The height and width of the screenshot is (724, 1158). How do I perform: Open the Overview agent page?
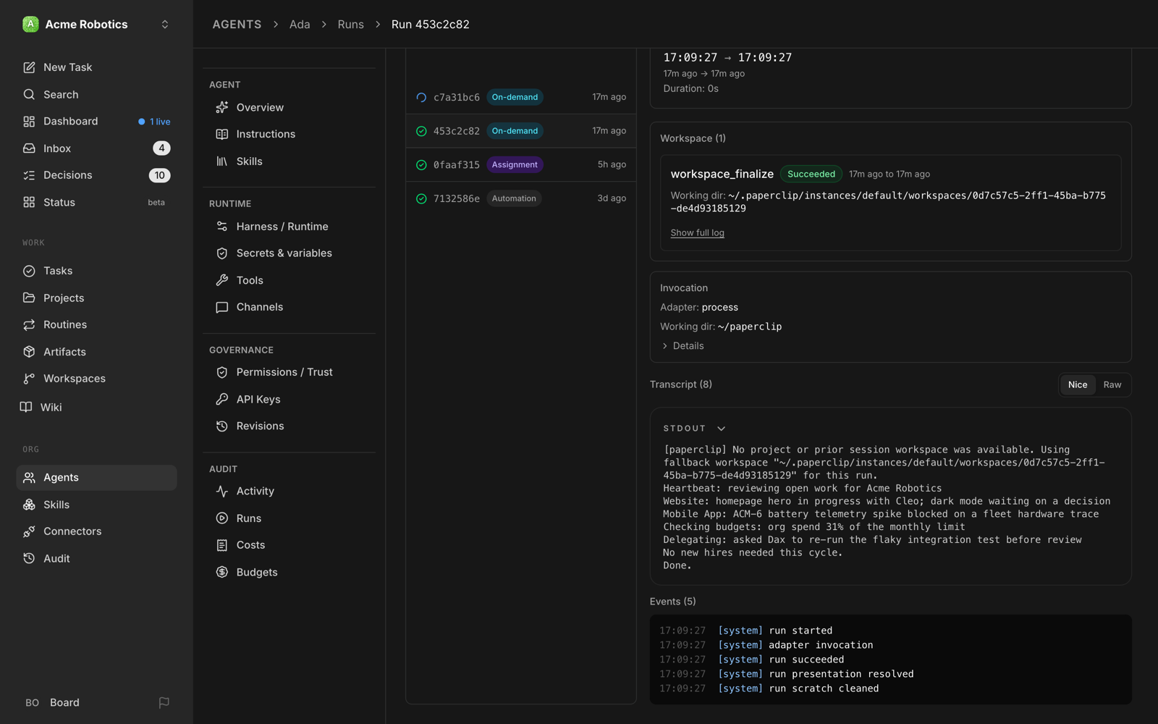(x=289, y=107)
